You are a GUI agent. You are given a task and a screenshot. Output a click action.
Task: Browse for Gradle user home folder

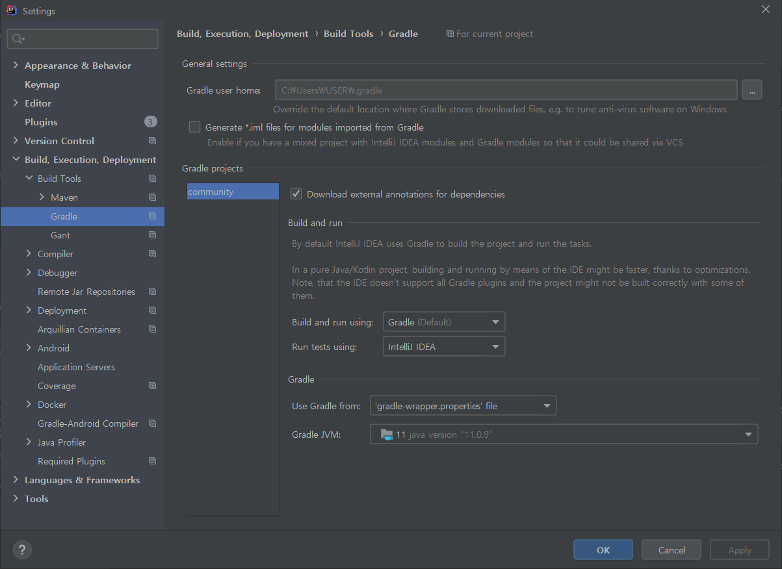tap(751, 90)
